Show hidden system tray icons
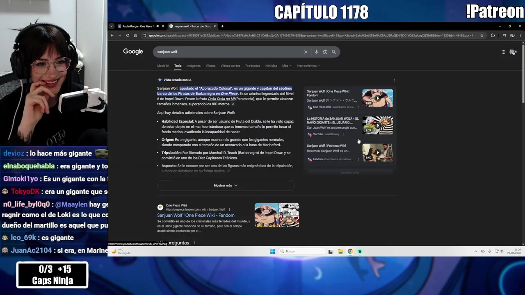525x295 pixels. [476, 251]
